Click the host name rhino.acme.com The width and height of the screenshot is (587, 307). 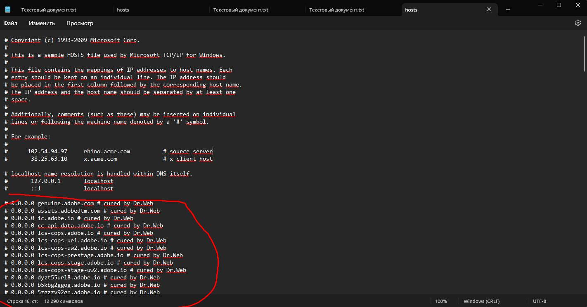click(107, 151)
